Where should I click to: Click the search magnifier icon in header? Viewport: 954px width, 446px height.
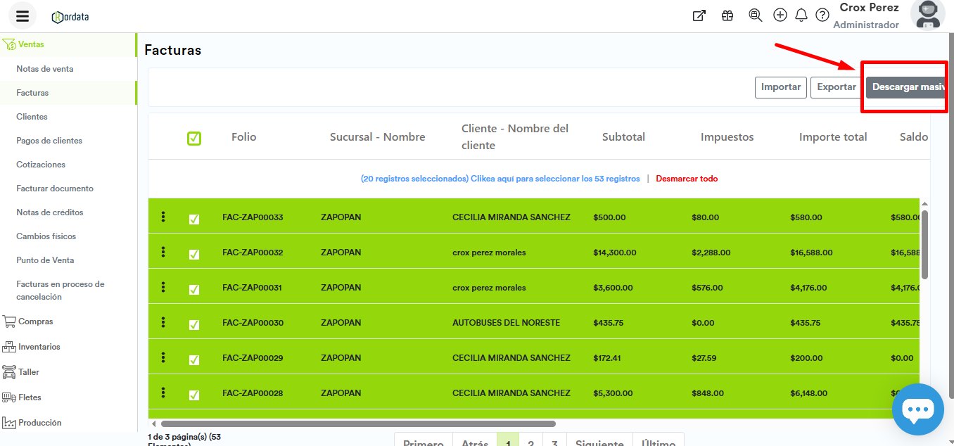[x=756, y=15]
